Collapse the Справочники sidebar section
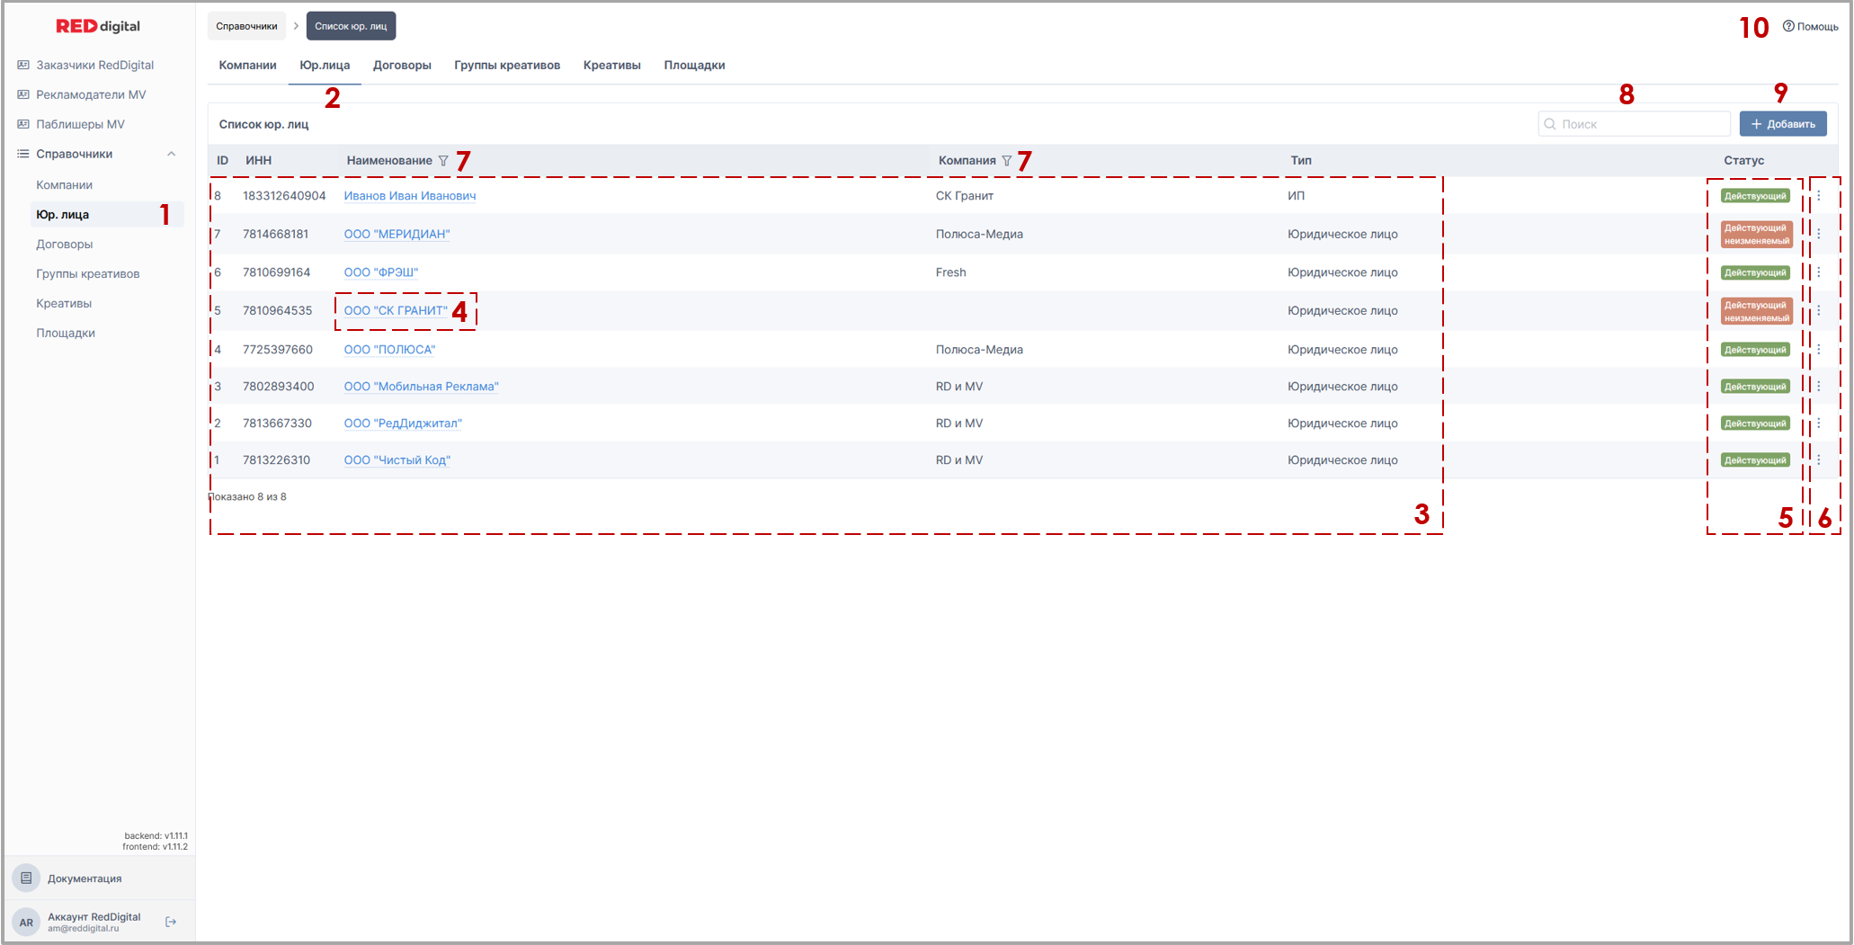 171,154
